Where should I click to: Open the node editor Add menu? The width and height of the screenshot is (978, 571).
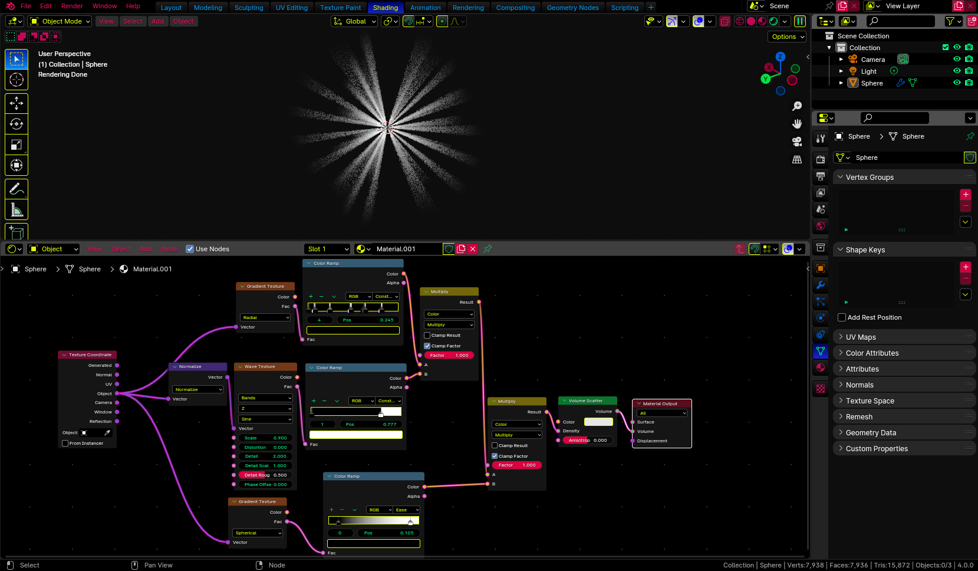(x=146, y=249)
